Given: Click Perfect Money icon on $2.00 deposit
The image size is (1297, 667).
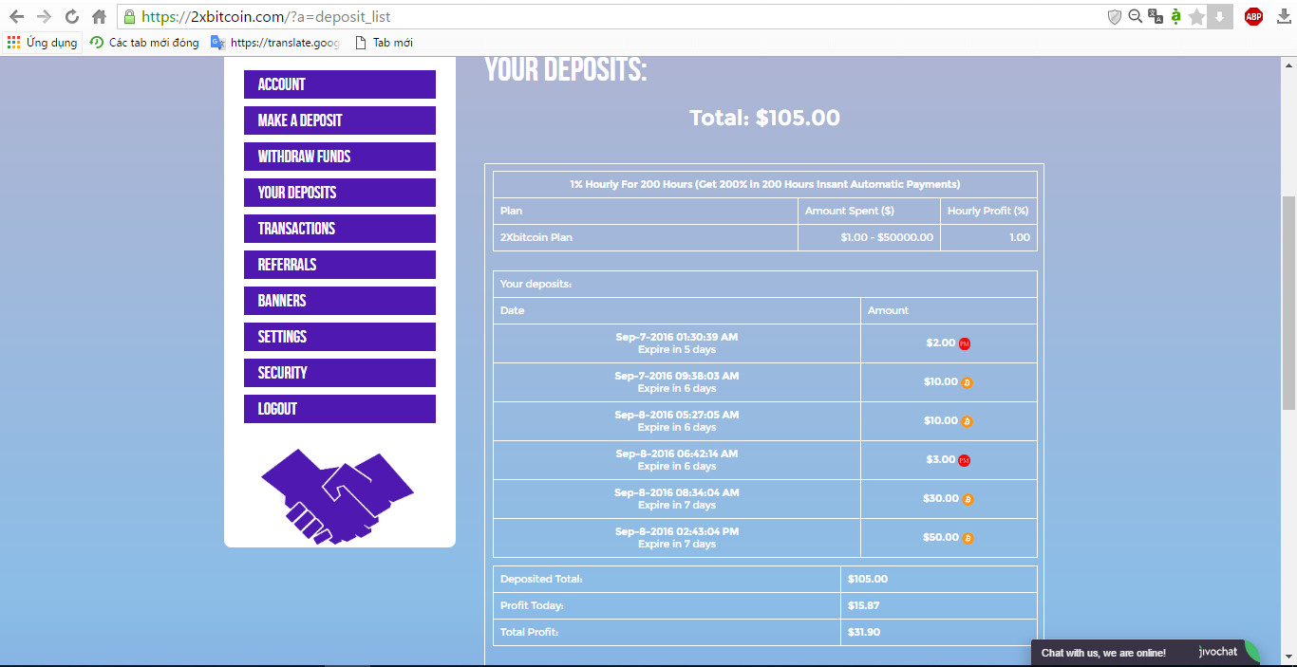Looking at the screenshot, I should (965, 343).
